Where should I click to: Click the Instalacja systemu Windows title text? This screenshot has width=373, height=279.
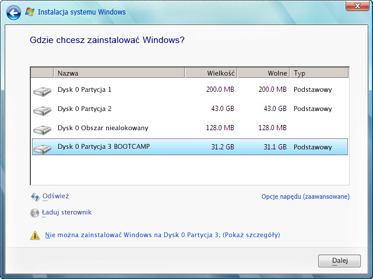(x=82, y=12)
